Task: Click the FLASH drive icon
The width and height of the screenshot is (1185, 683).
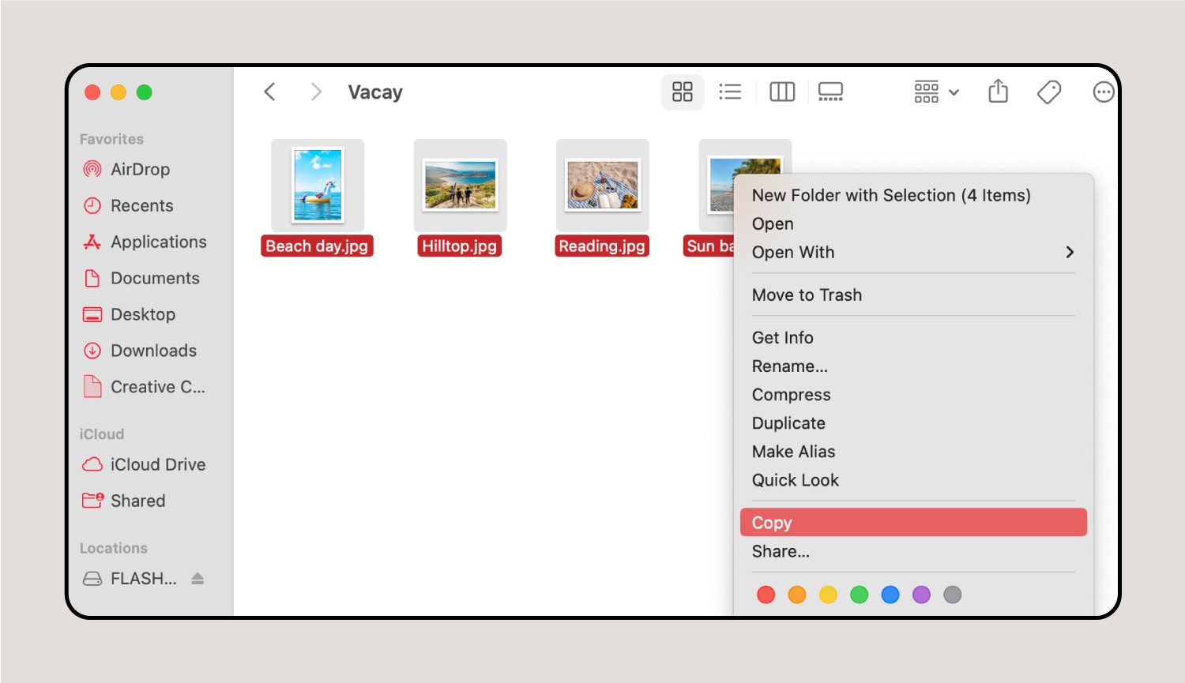Action: coord(92,579)
